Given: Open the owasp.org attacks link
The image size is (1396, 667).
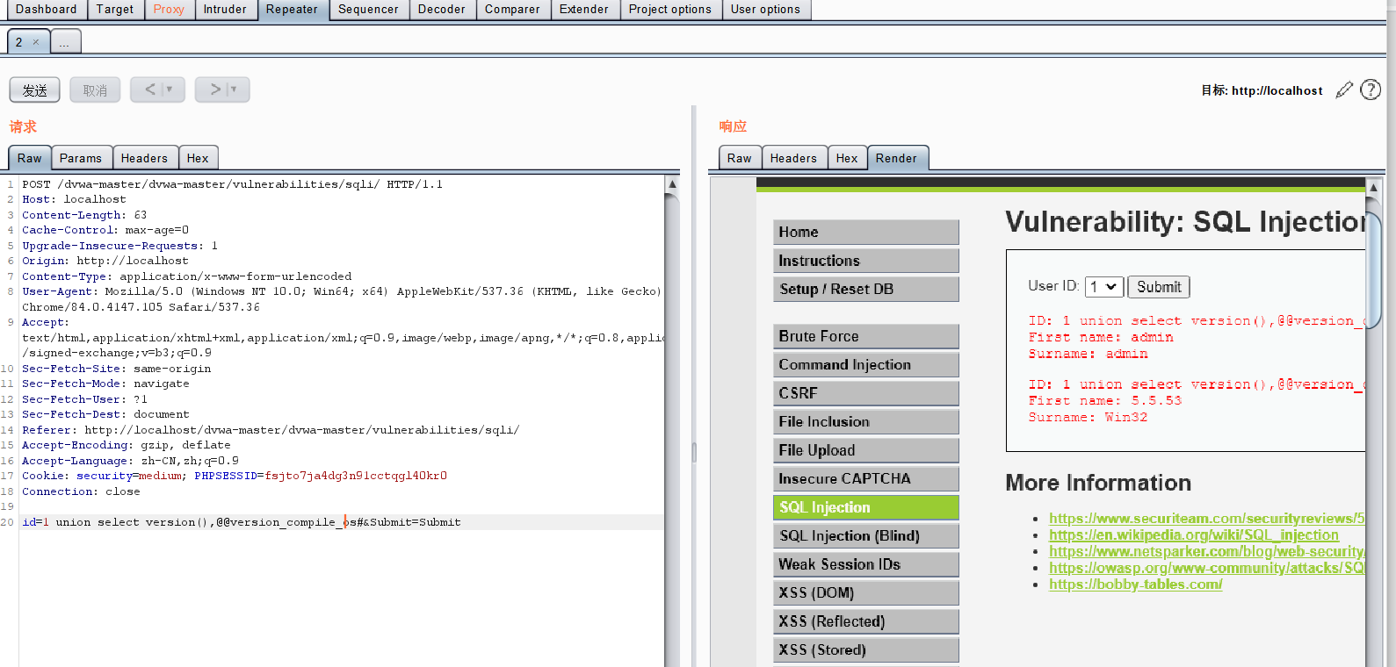Looking at the screenshot, I should (1207, 568).
